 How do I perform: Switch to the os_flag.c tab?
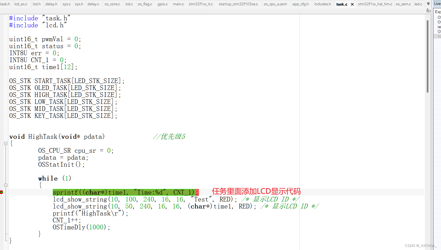pyautogui.click(x=145, y=4)
